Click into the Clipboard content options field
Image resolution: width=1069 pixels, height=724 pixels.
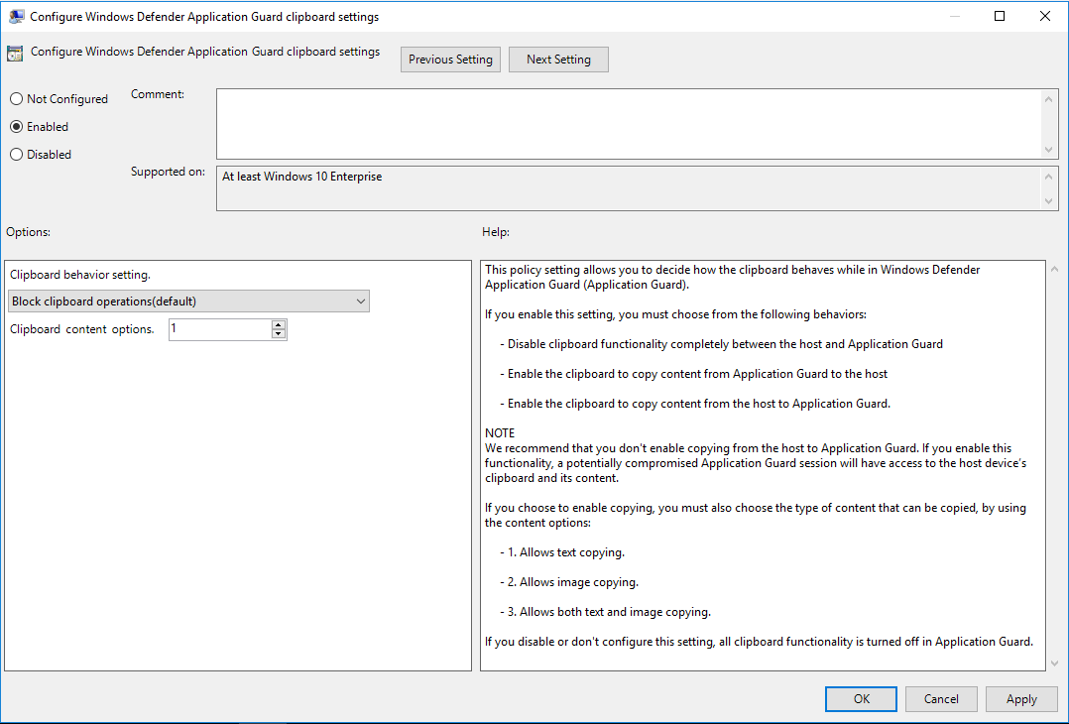220,329
